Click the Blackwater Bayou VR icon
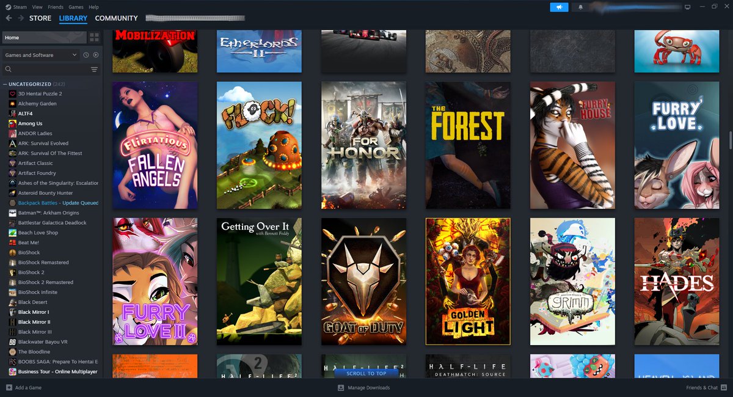733x397 pixels. [x=12, y=341]
